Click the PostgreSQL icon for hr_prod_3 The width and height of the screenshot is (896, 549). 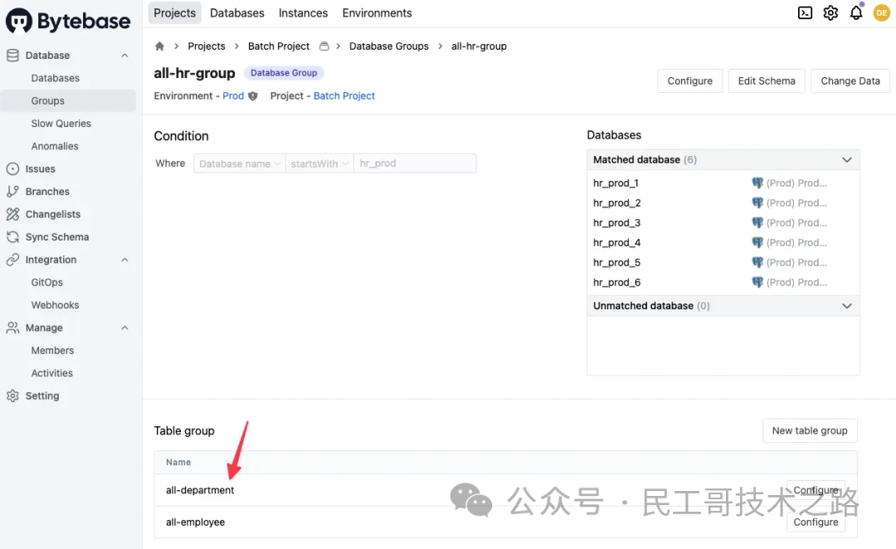click(757, 223)
